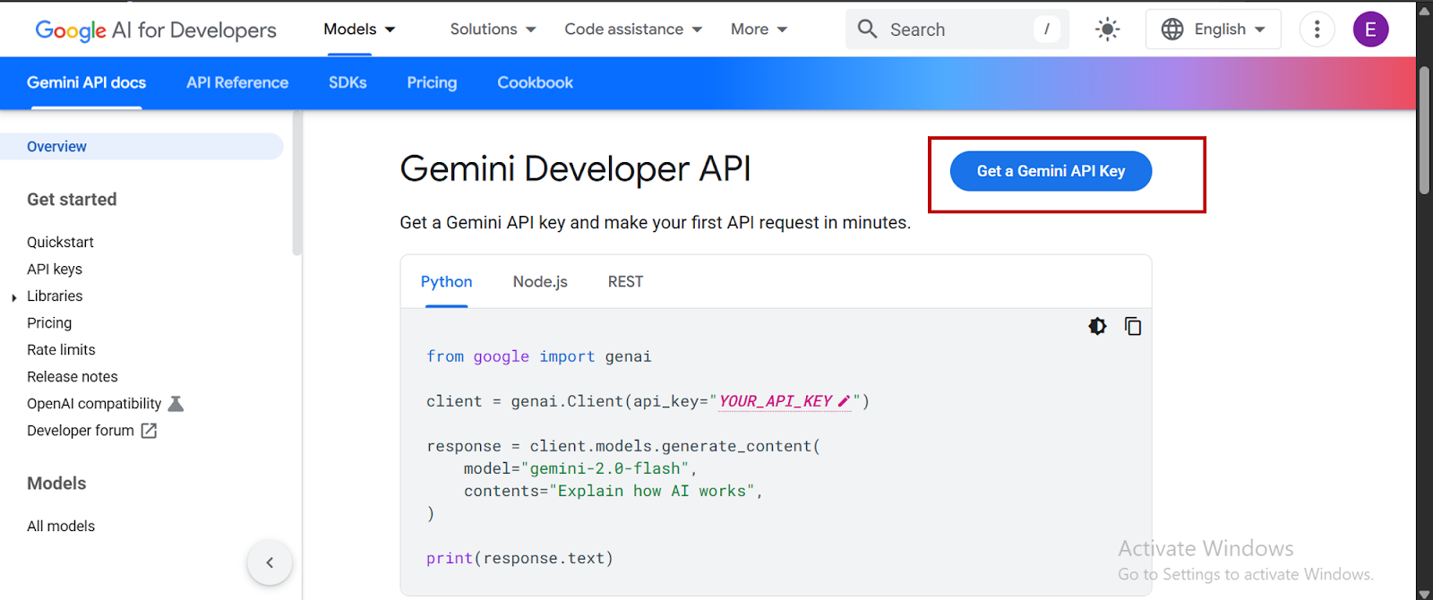Image resolution: width=1433 pixels, height=600 pixels.
Task: Click the "from google import genai" line
Action: (538, 356)
